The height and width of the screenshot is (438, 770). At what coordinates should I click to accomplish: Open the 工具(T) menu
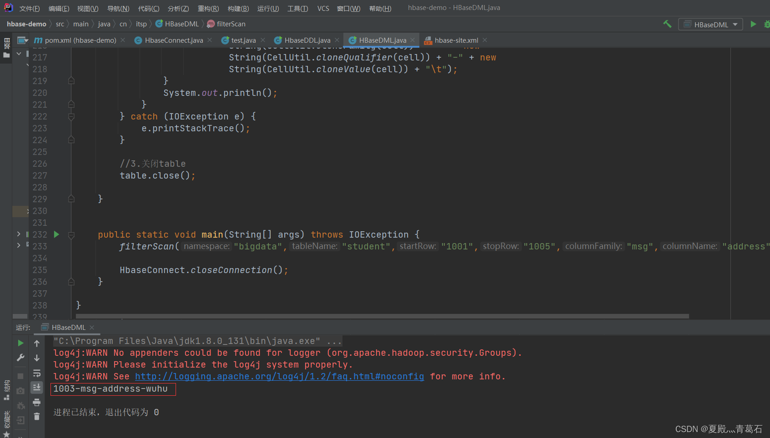point(297,9)
